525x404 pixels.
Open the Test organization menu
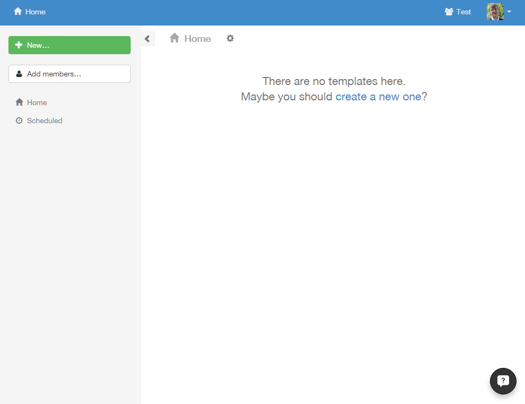click(x=458, y=12)
